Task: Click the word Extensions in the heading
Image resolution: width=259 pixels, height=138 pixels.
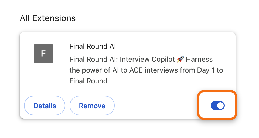Action: [54, 18]
